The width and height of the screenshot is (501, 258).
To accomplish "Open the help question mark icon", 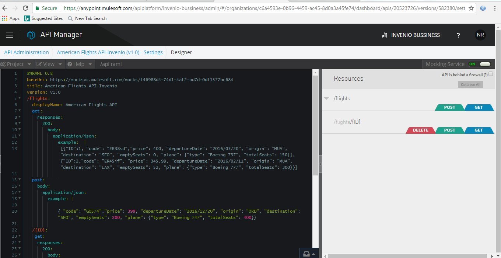I will pos(458,35).
